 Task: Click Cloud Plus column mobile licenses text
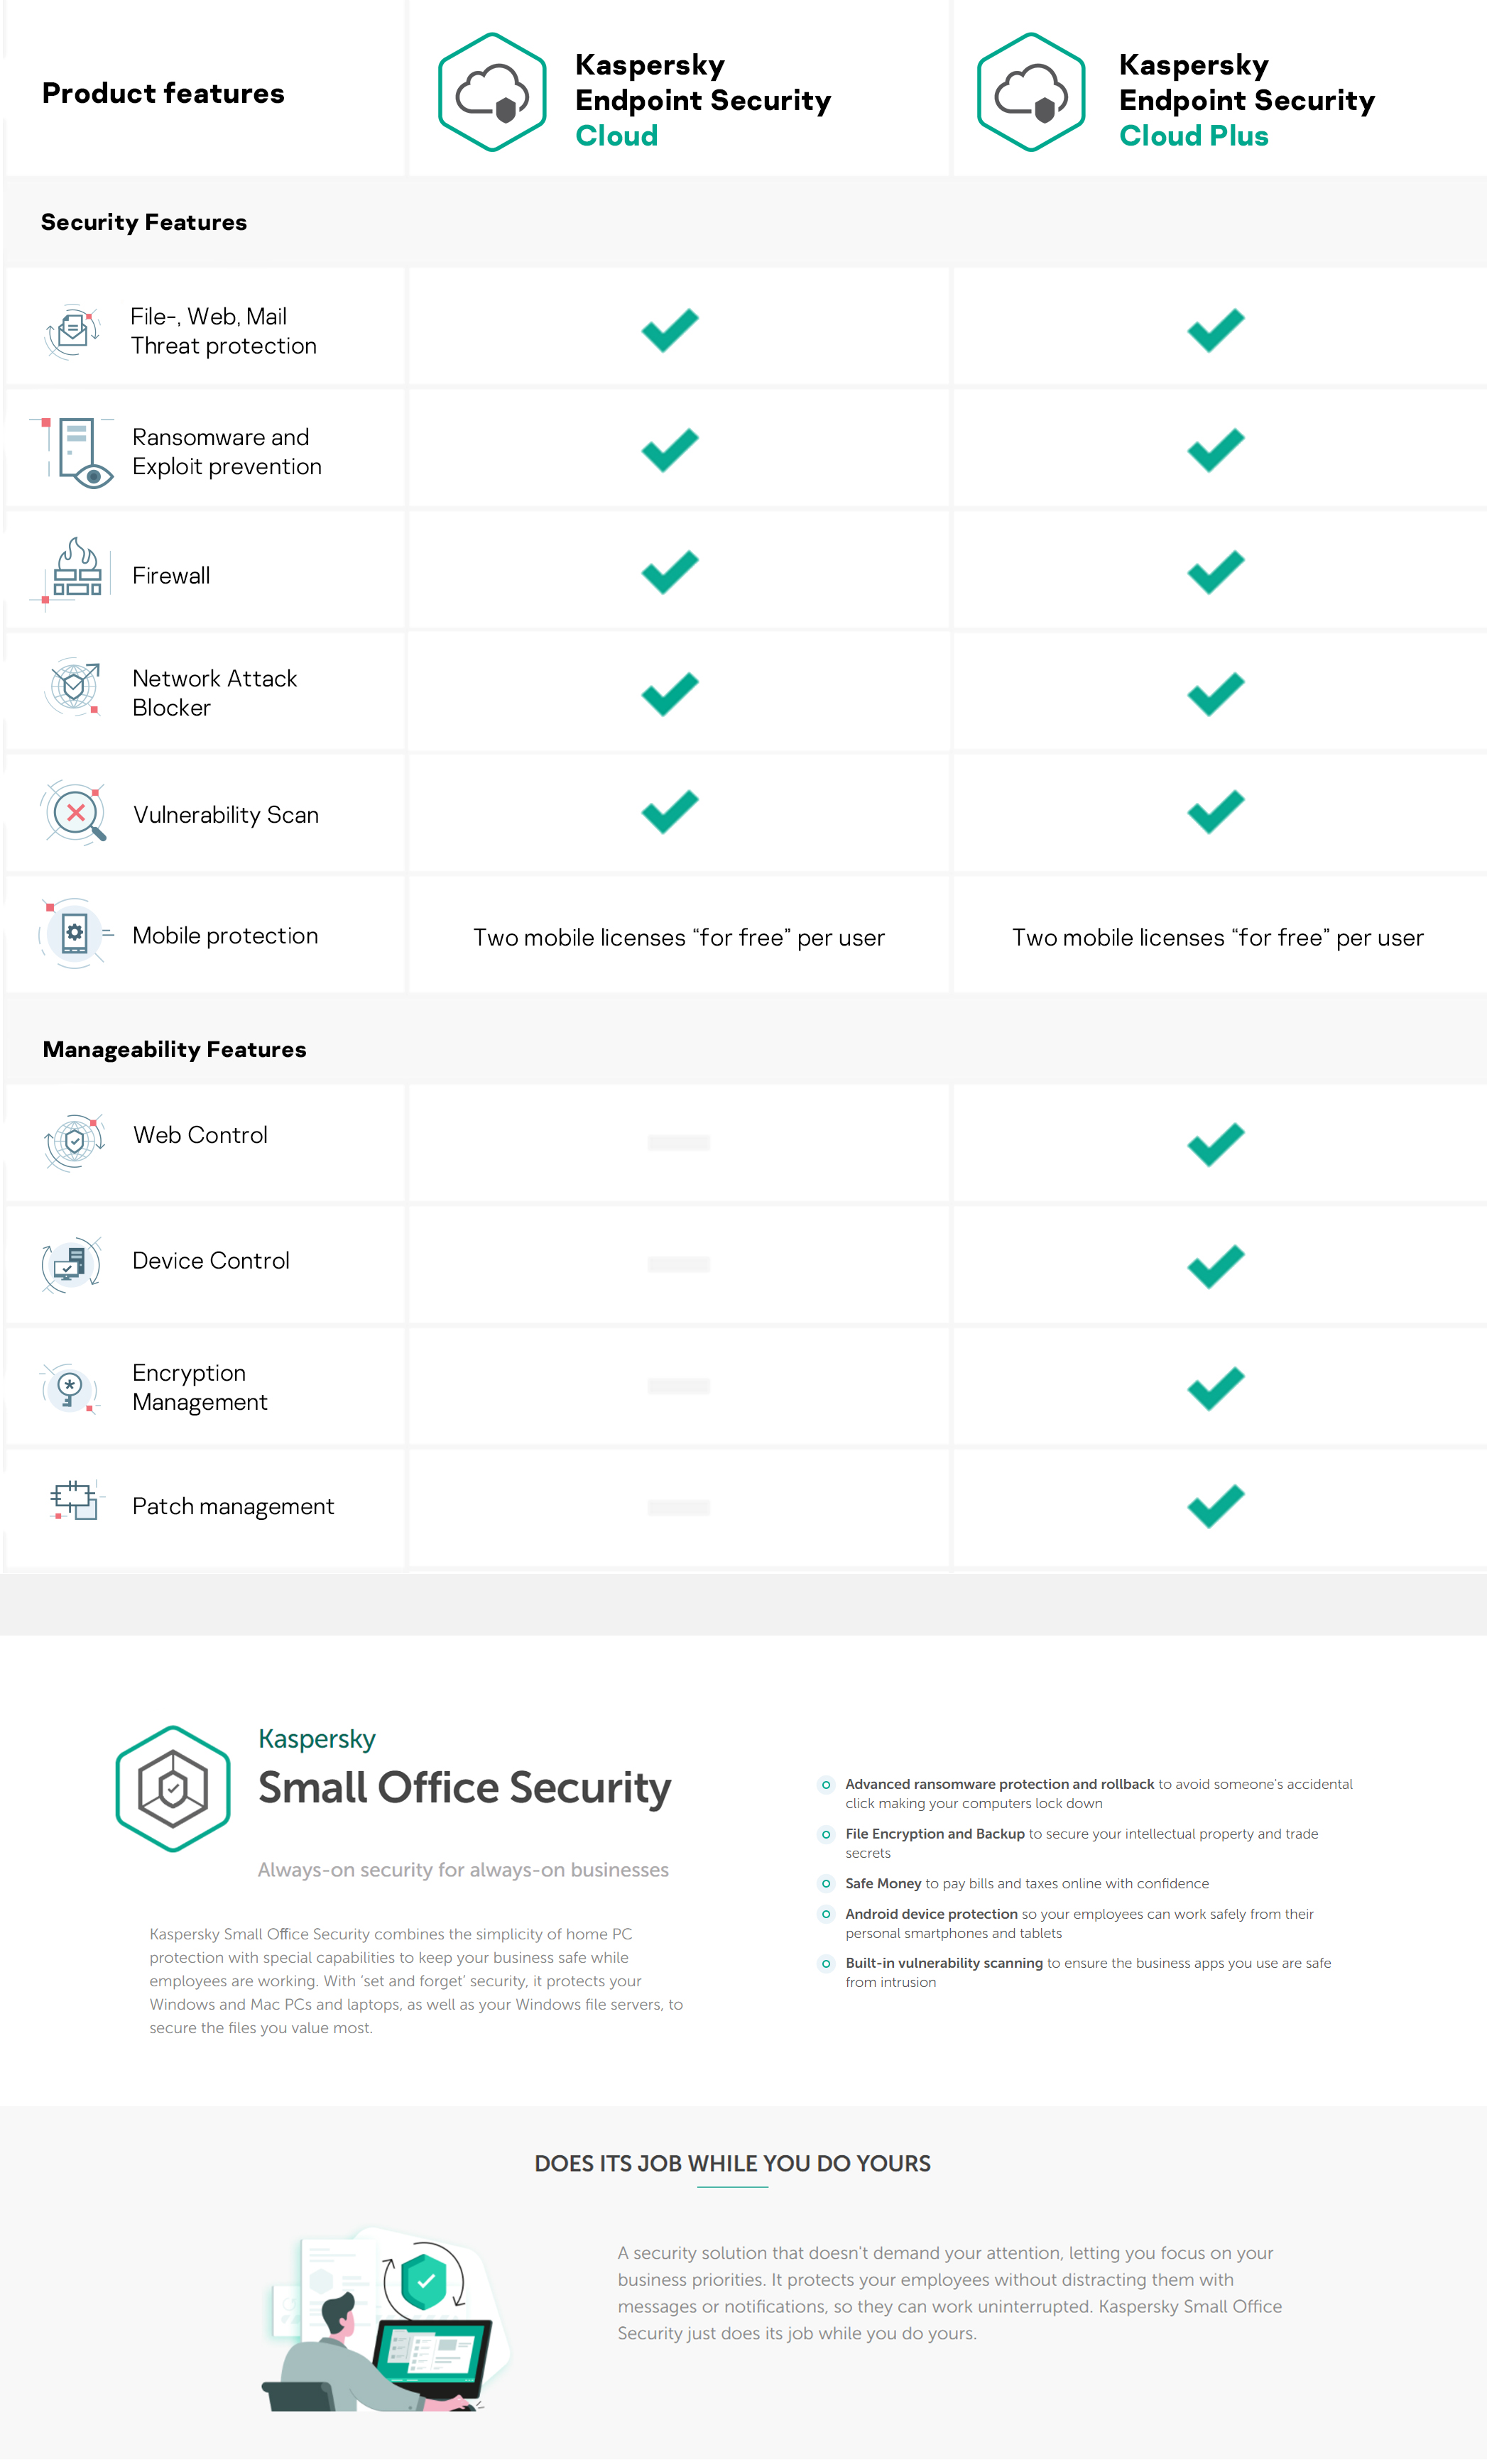(x=1218, y=937)
